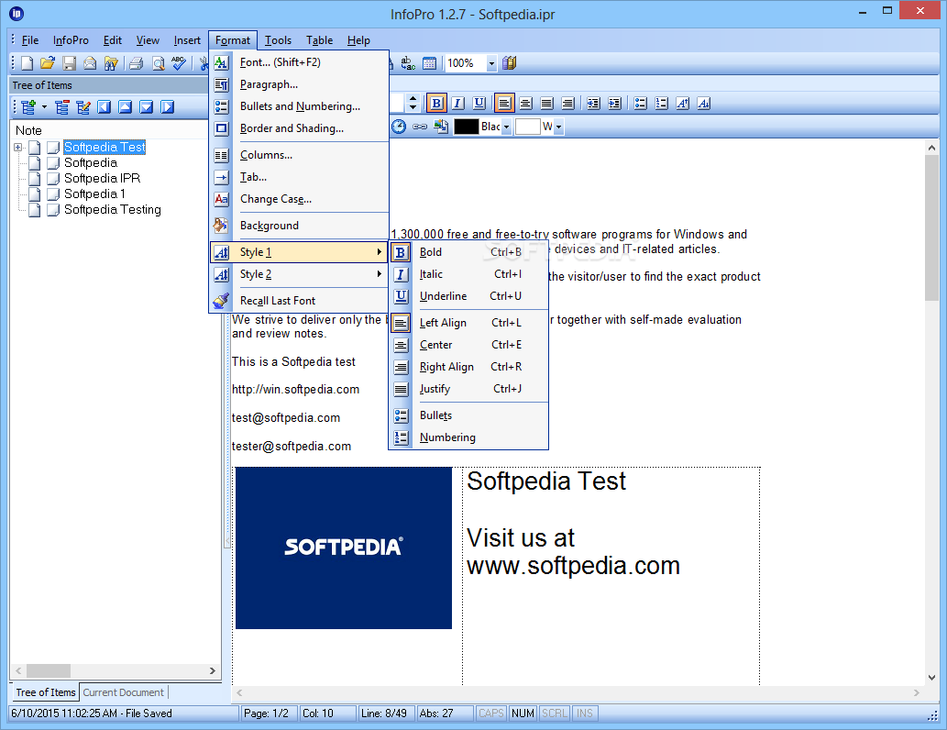Click the Save floppy disk icon
Image resolution: width=947 pixels, height=730 pixels.
pos(70,63)
